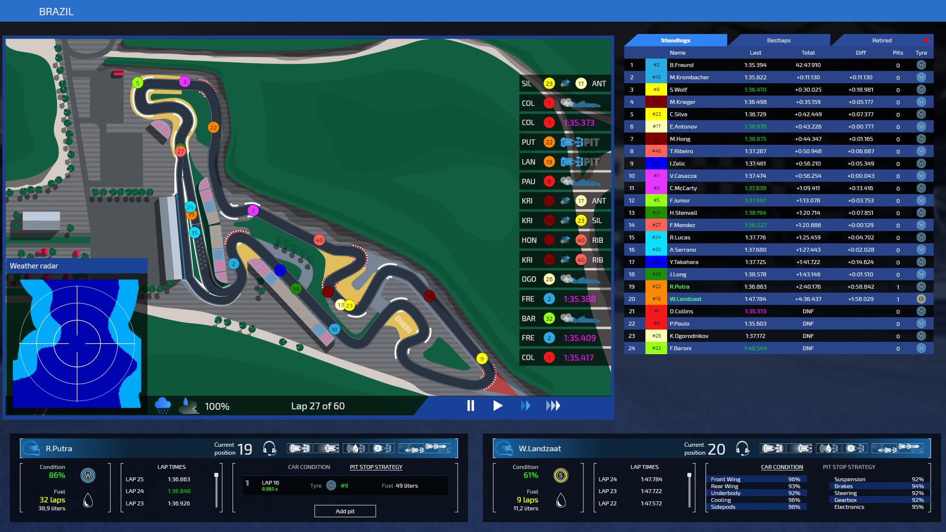Select R.Putra's fuel-saving mode icon
Screen dimensions: 946x532
(355, 448)
